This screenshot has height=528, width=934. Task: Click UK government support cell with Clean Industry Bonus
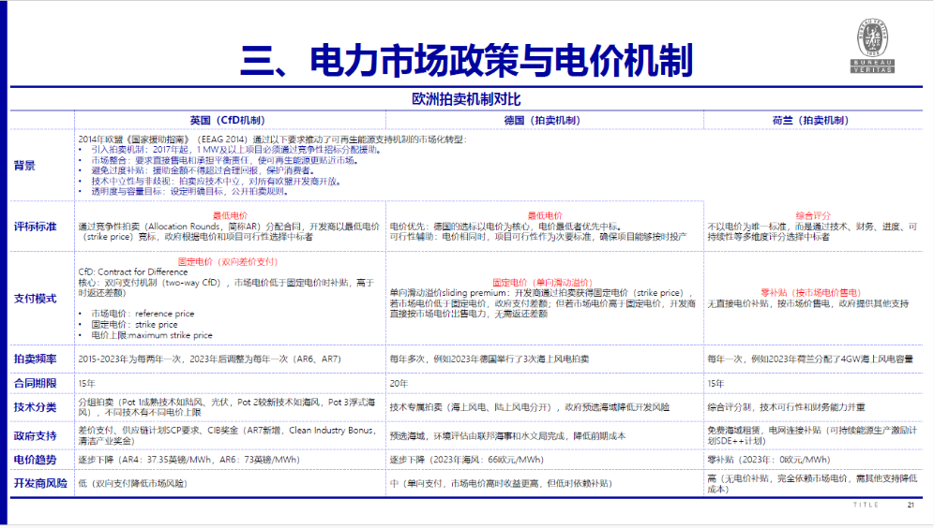tap(228, 436)
